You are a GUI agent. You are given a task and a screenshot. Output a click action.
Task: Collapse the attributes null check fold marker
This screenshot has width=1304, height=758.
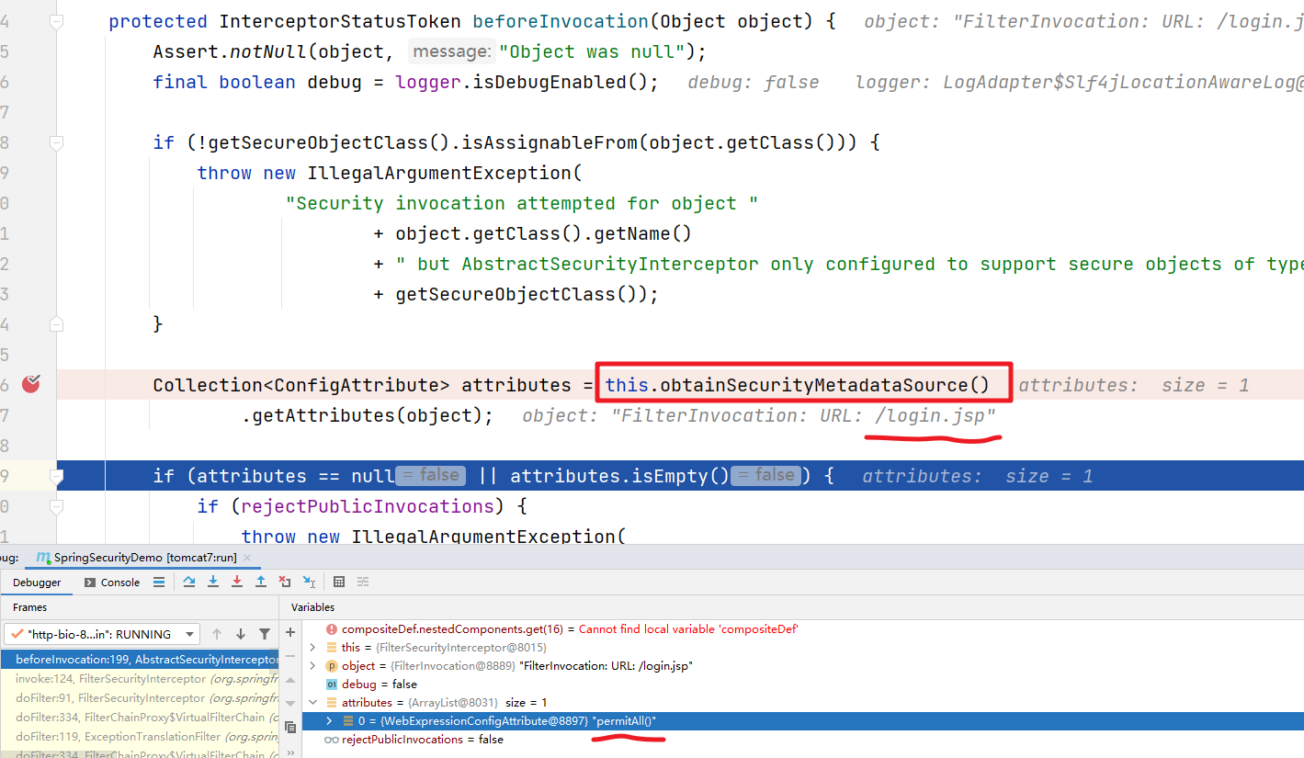pyautogui.click(x=56, y=476)
